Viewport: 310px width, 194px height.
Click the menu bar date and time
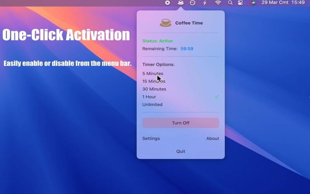[283, 3]
